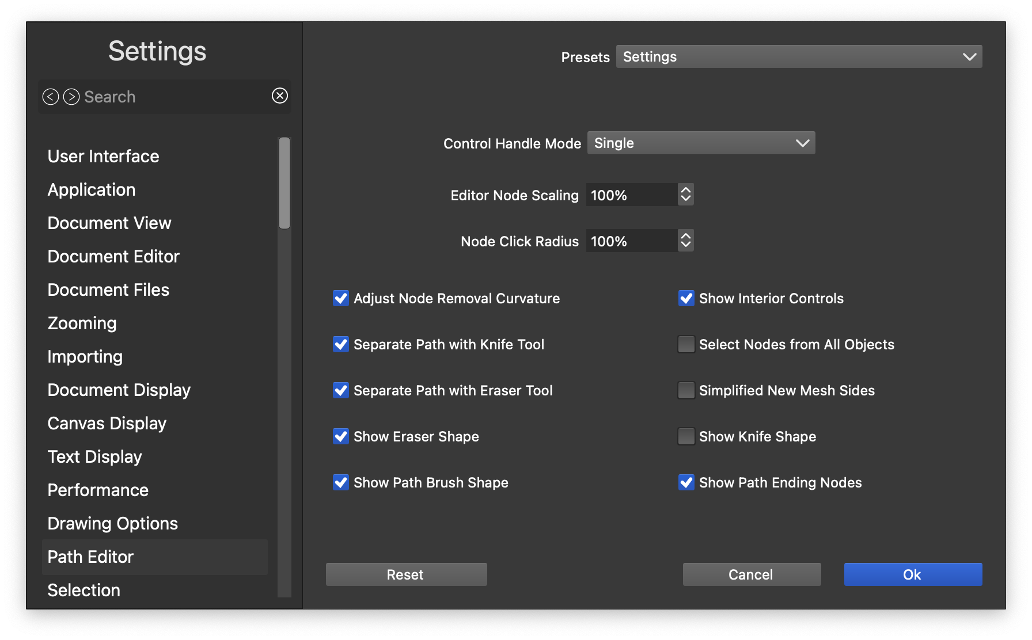Click the Node Click Radius stepper arrows
Viewport: 1032px width, 640px height.
tap(685, 241)
